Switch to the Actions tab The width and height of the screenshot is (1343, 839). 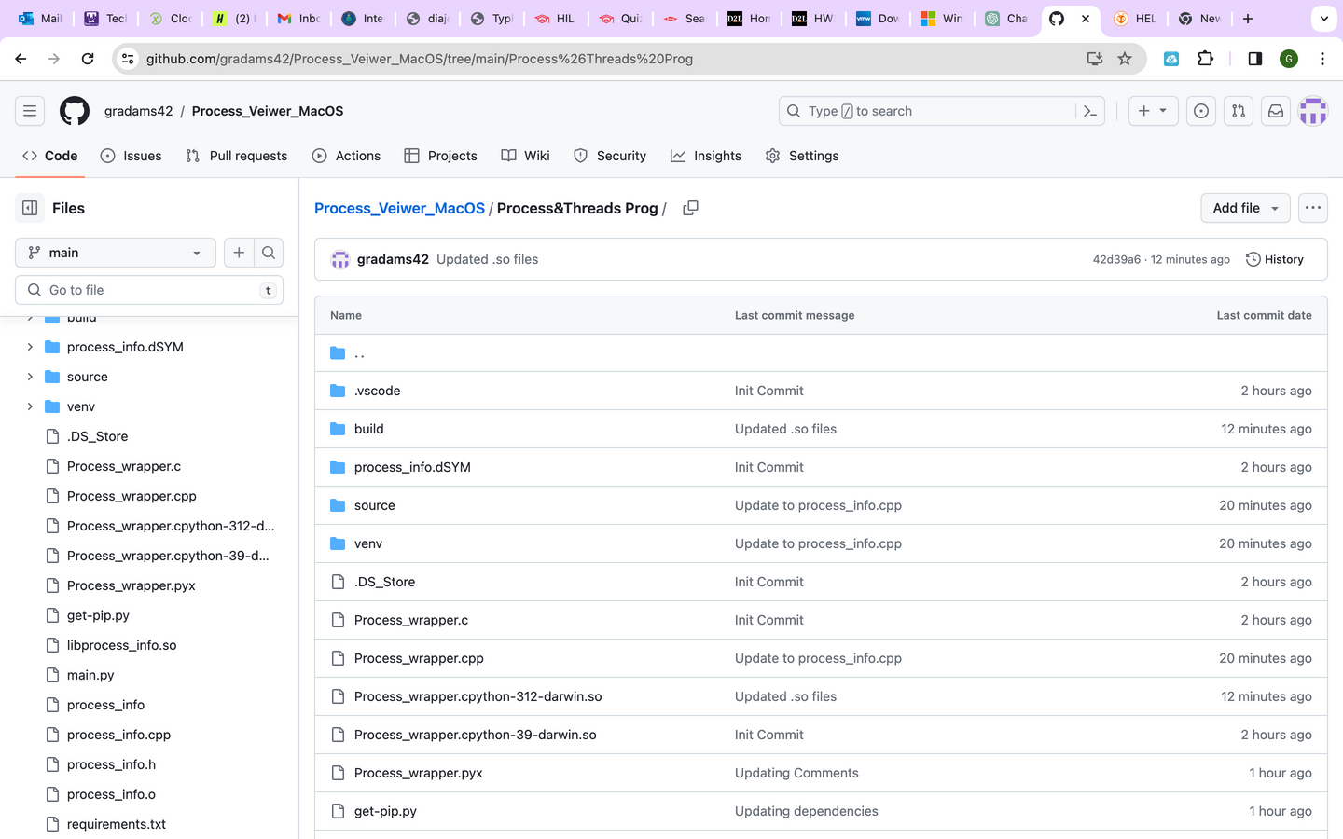[x=346, y=156]
